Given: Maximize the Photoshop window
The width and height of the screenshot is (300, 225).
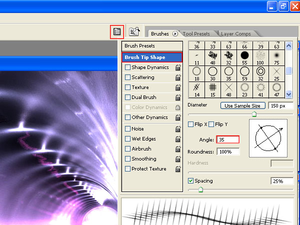Looking at the screenshot, I should (283, 6).
